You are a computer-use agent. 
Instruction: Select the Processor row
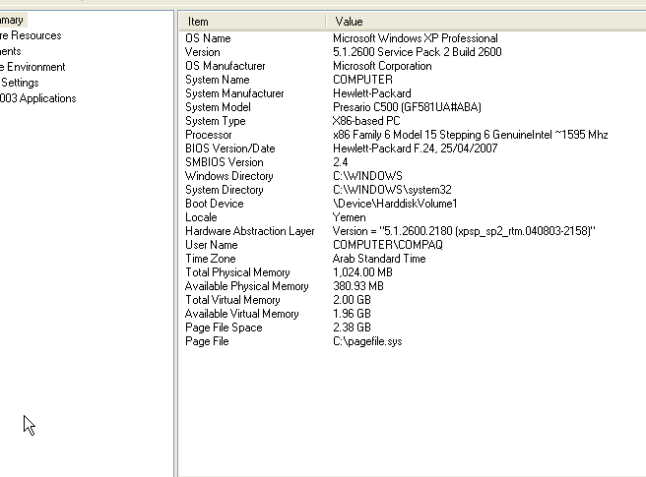208,135
